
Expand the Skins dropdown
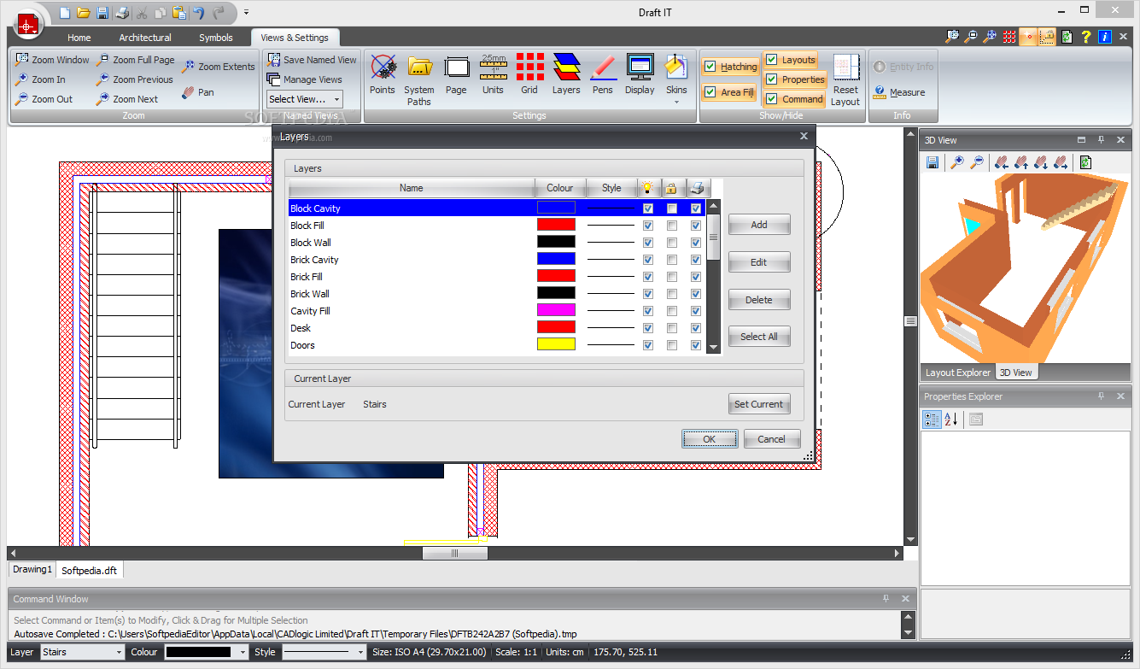tap(676, 103)
